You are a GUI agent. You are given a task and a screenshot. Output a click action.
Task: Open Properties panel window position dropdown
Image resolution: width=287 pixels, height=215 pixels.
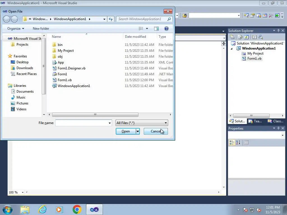pos(274,128)
